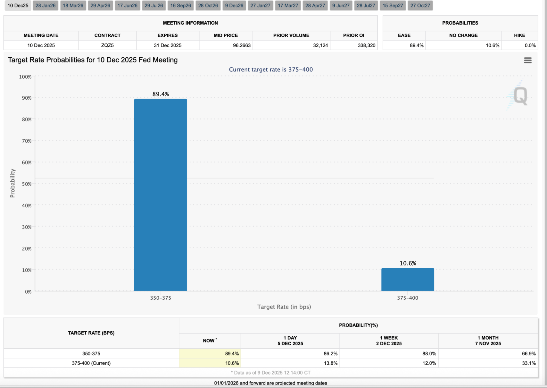Select the 10 Dec25 meeting tab
This screenshot has width=547, height=388.
[18, 5]
